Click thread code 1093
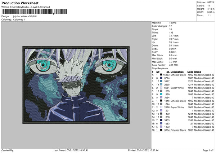Image resolution: width=216 pixels, height=153 pixels. tap(190, 94)
